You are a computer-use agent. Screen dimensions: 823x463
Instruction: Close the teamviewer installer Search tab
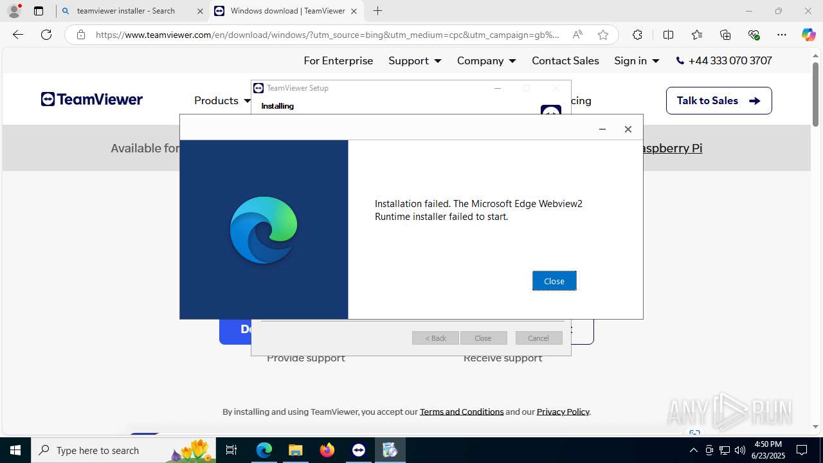pos(200,11)
